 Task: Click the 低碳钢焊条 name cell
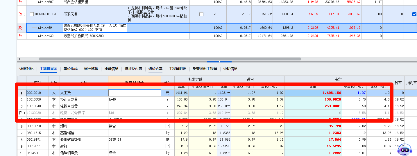84,153
